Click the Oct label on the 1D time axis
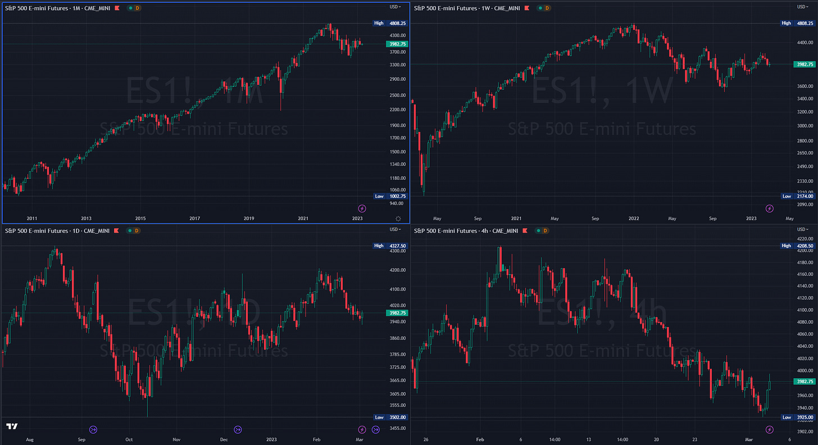 click(x=129, y=440)
